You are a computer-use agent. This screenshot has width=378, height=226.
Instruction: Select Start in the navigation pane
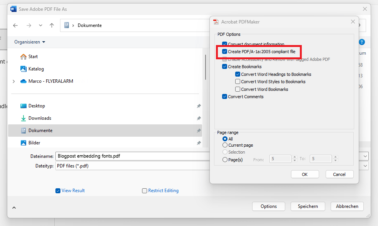tap(33, 57)
